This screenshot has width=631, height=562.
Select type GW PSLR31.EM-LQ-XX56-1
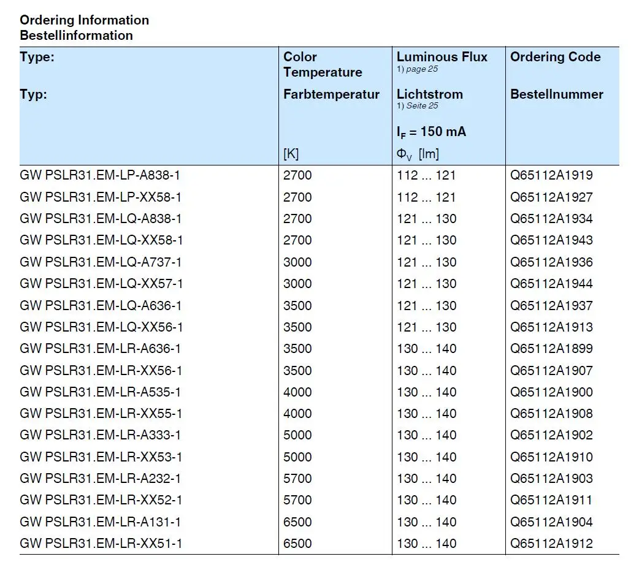click(101, 327)
